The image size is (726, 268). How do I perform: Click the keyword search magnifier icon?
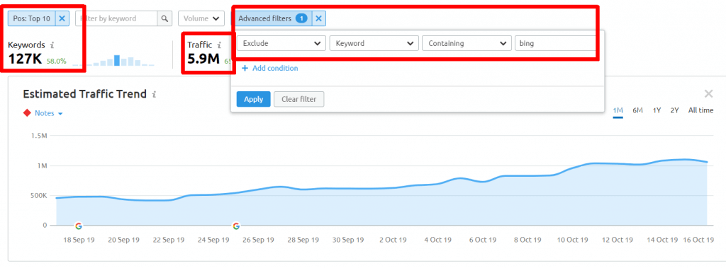pyautogui.click(x=164, y=18)
